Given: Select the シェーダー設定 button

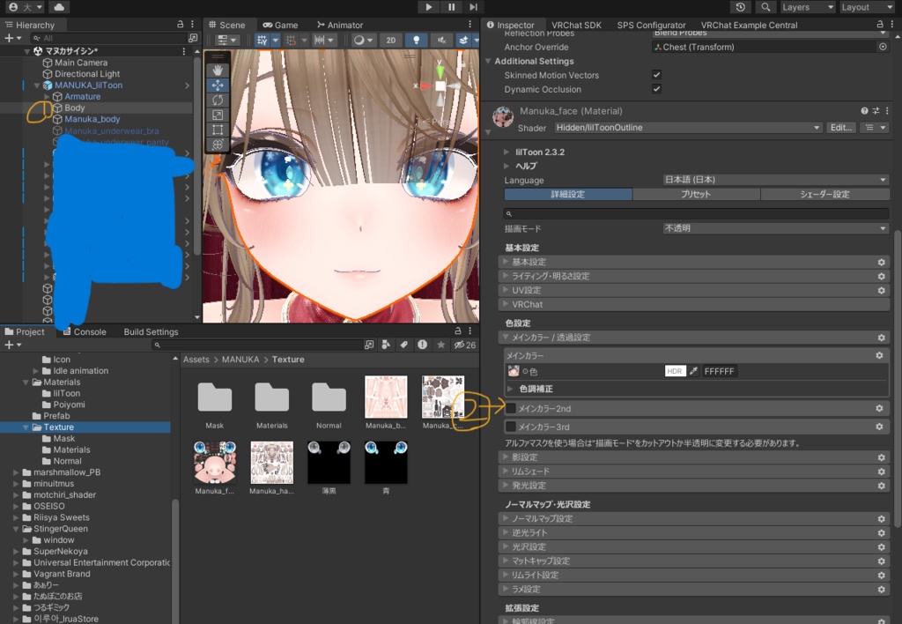Looking at the screenshot, I should coord(824,195).
